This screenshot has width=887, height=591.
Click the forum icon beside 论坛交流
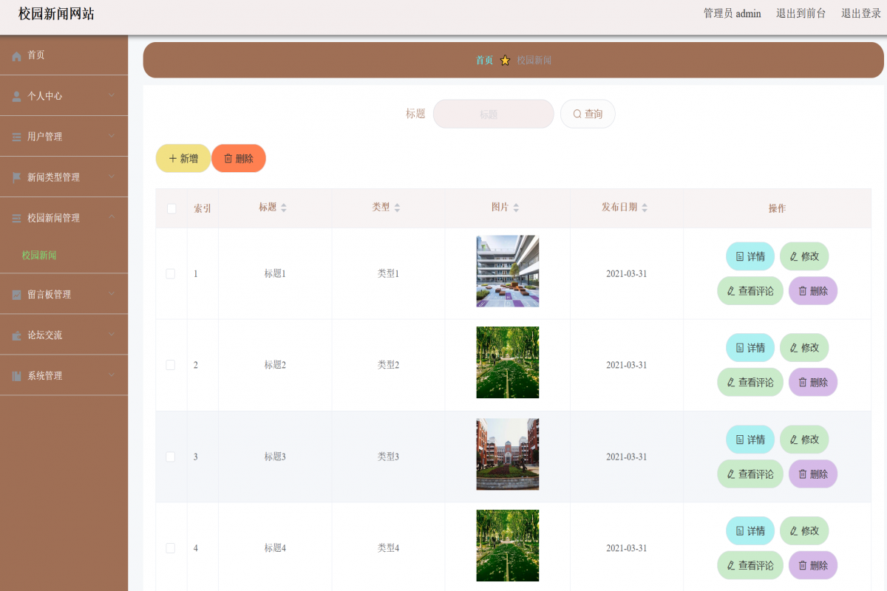tap(15, 335)
